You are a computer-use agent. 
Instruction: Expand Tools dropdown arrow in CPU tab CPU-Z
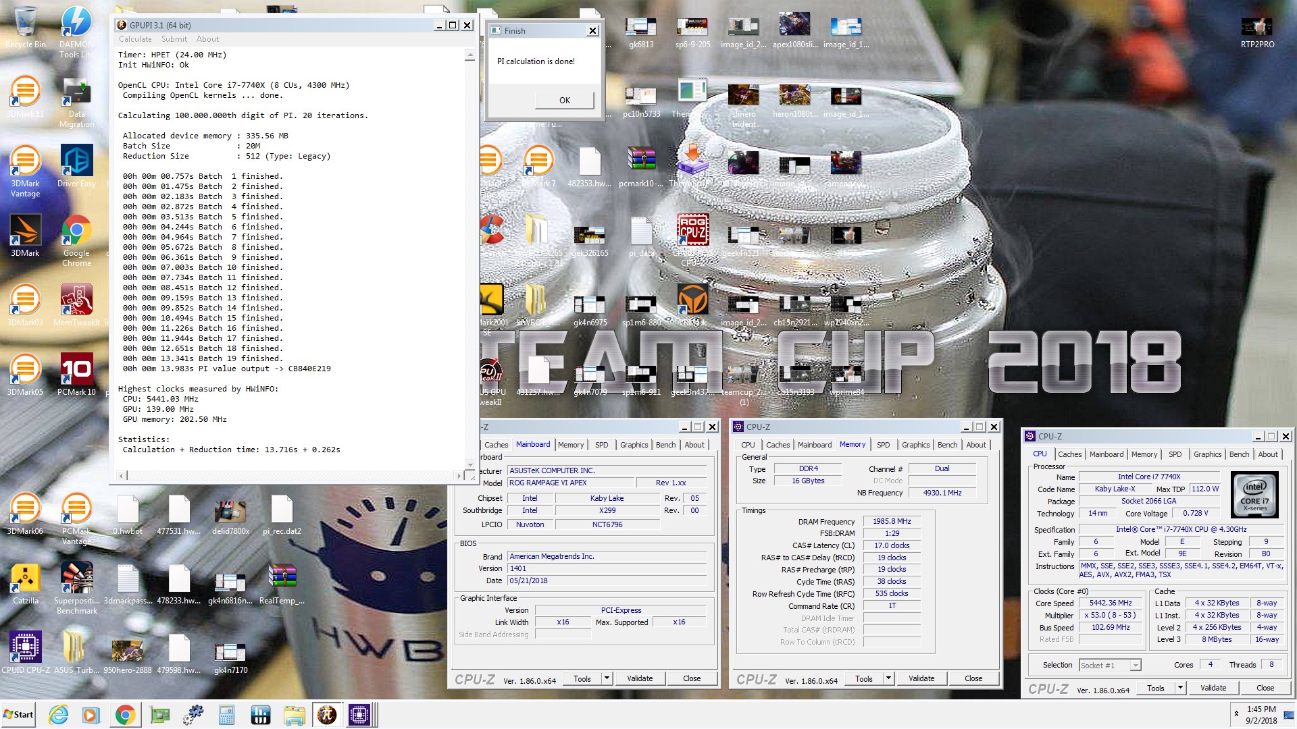(1180, 688)
